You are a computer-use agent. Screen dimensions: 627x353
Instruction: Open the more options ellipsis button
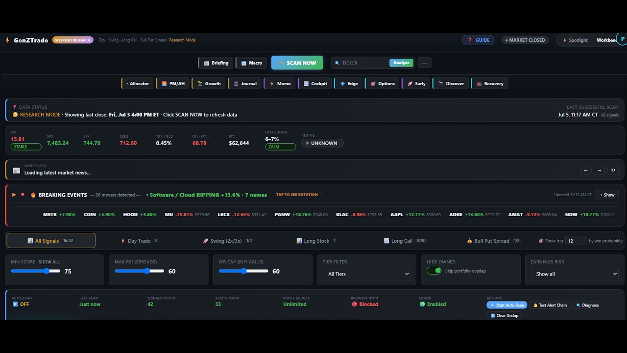pyautogui.click(x=424, y=63)
